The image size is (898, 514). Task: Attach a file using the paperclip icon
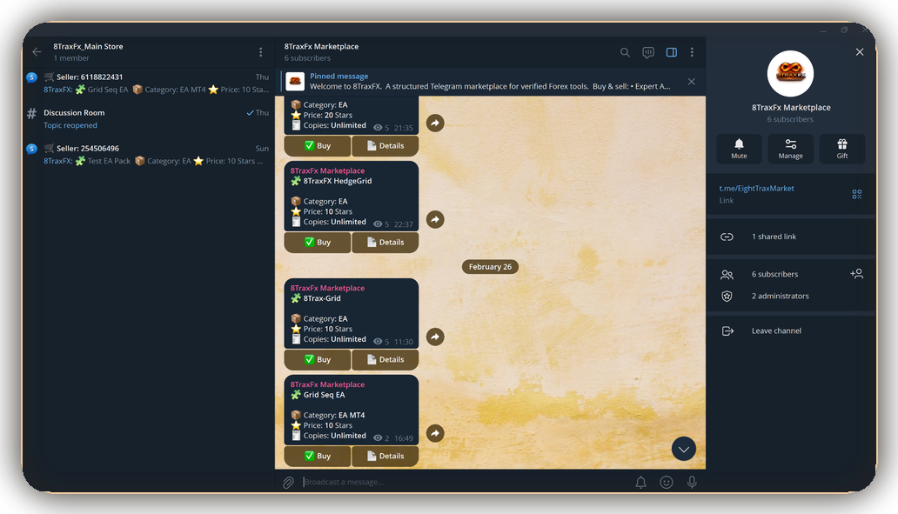click(x=288, y=482)
